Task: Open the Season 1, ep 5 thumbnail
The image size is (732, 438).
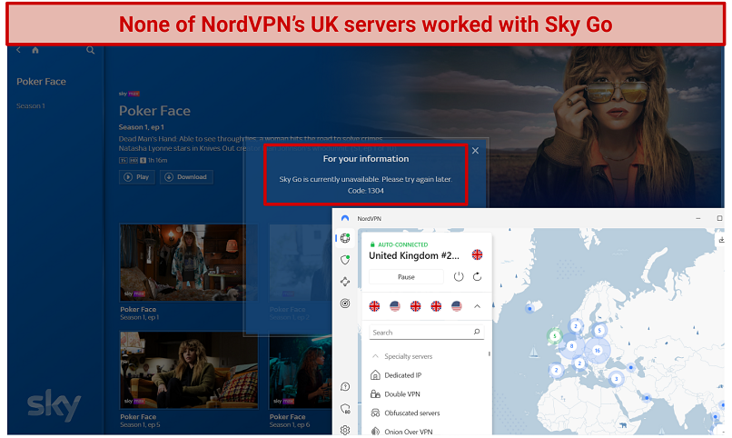Action: pyautogui.click(x=189, y=370)
